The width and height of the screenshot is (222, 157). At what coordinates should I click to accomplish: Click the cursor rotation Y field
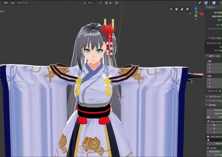pyautogui.click(x=214, y=83)
